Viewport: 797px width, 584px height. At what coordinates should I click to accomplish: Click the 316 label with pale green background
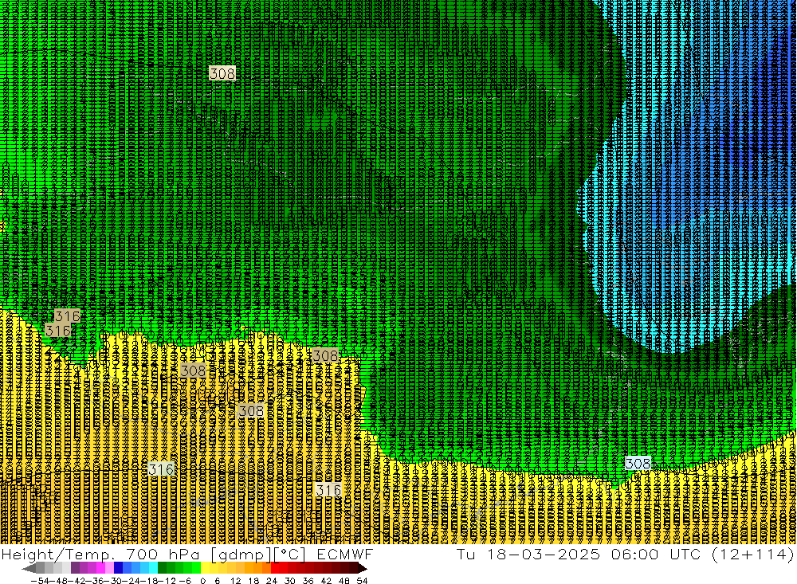[x=161, y=469]
